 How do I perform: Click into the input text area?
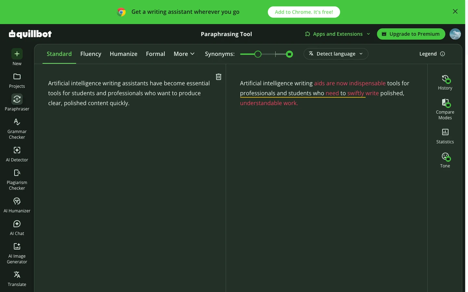pyautogui.click(x=130, y=178)
